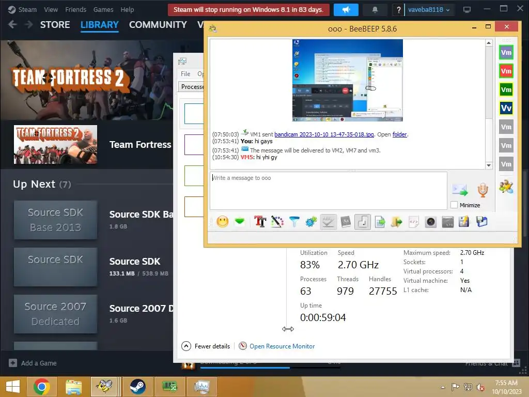Click send file icon in BeeBEEP toolbar
This screenshot has width=529, height=397.
[x=380, y=222]
